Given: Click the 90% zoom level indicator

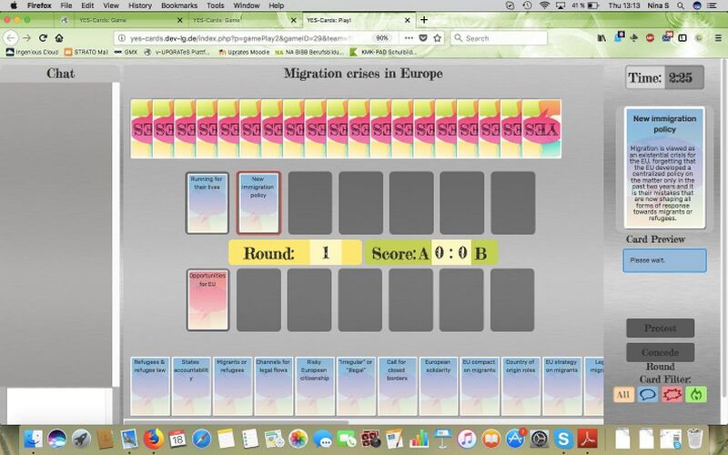Looking at the screenshot, I should click(382, 38).
